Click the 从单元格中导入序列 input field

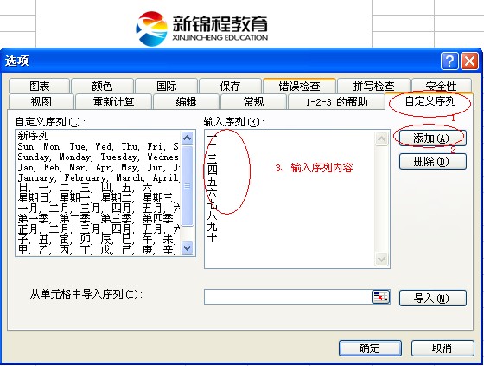tap(288, 297)
